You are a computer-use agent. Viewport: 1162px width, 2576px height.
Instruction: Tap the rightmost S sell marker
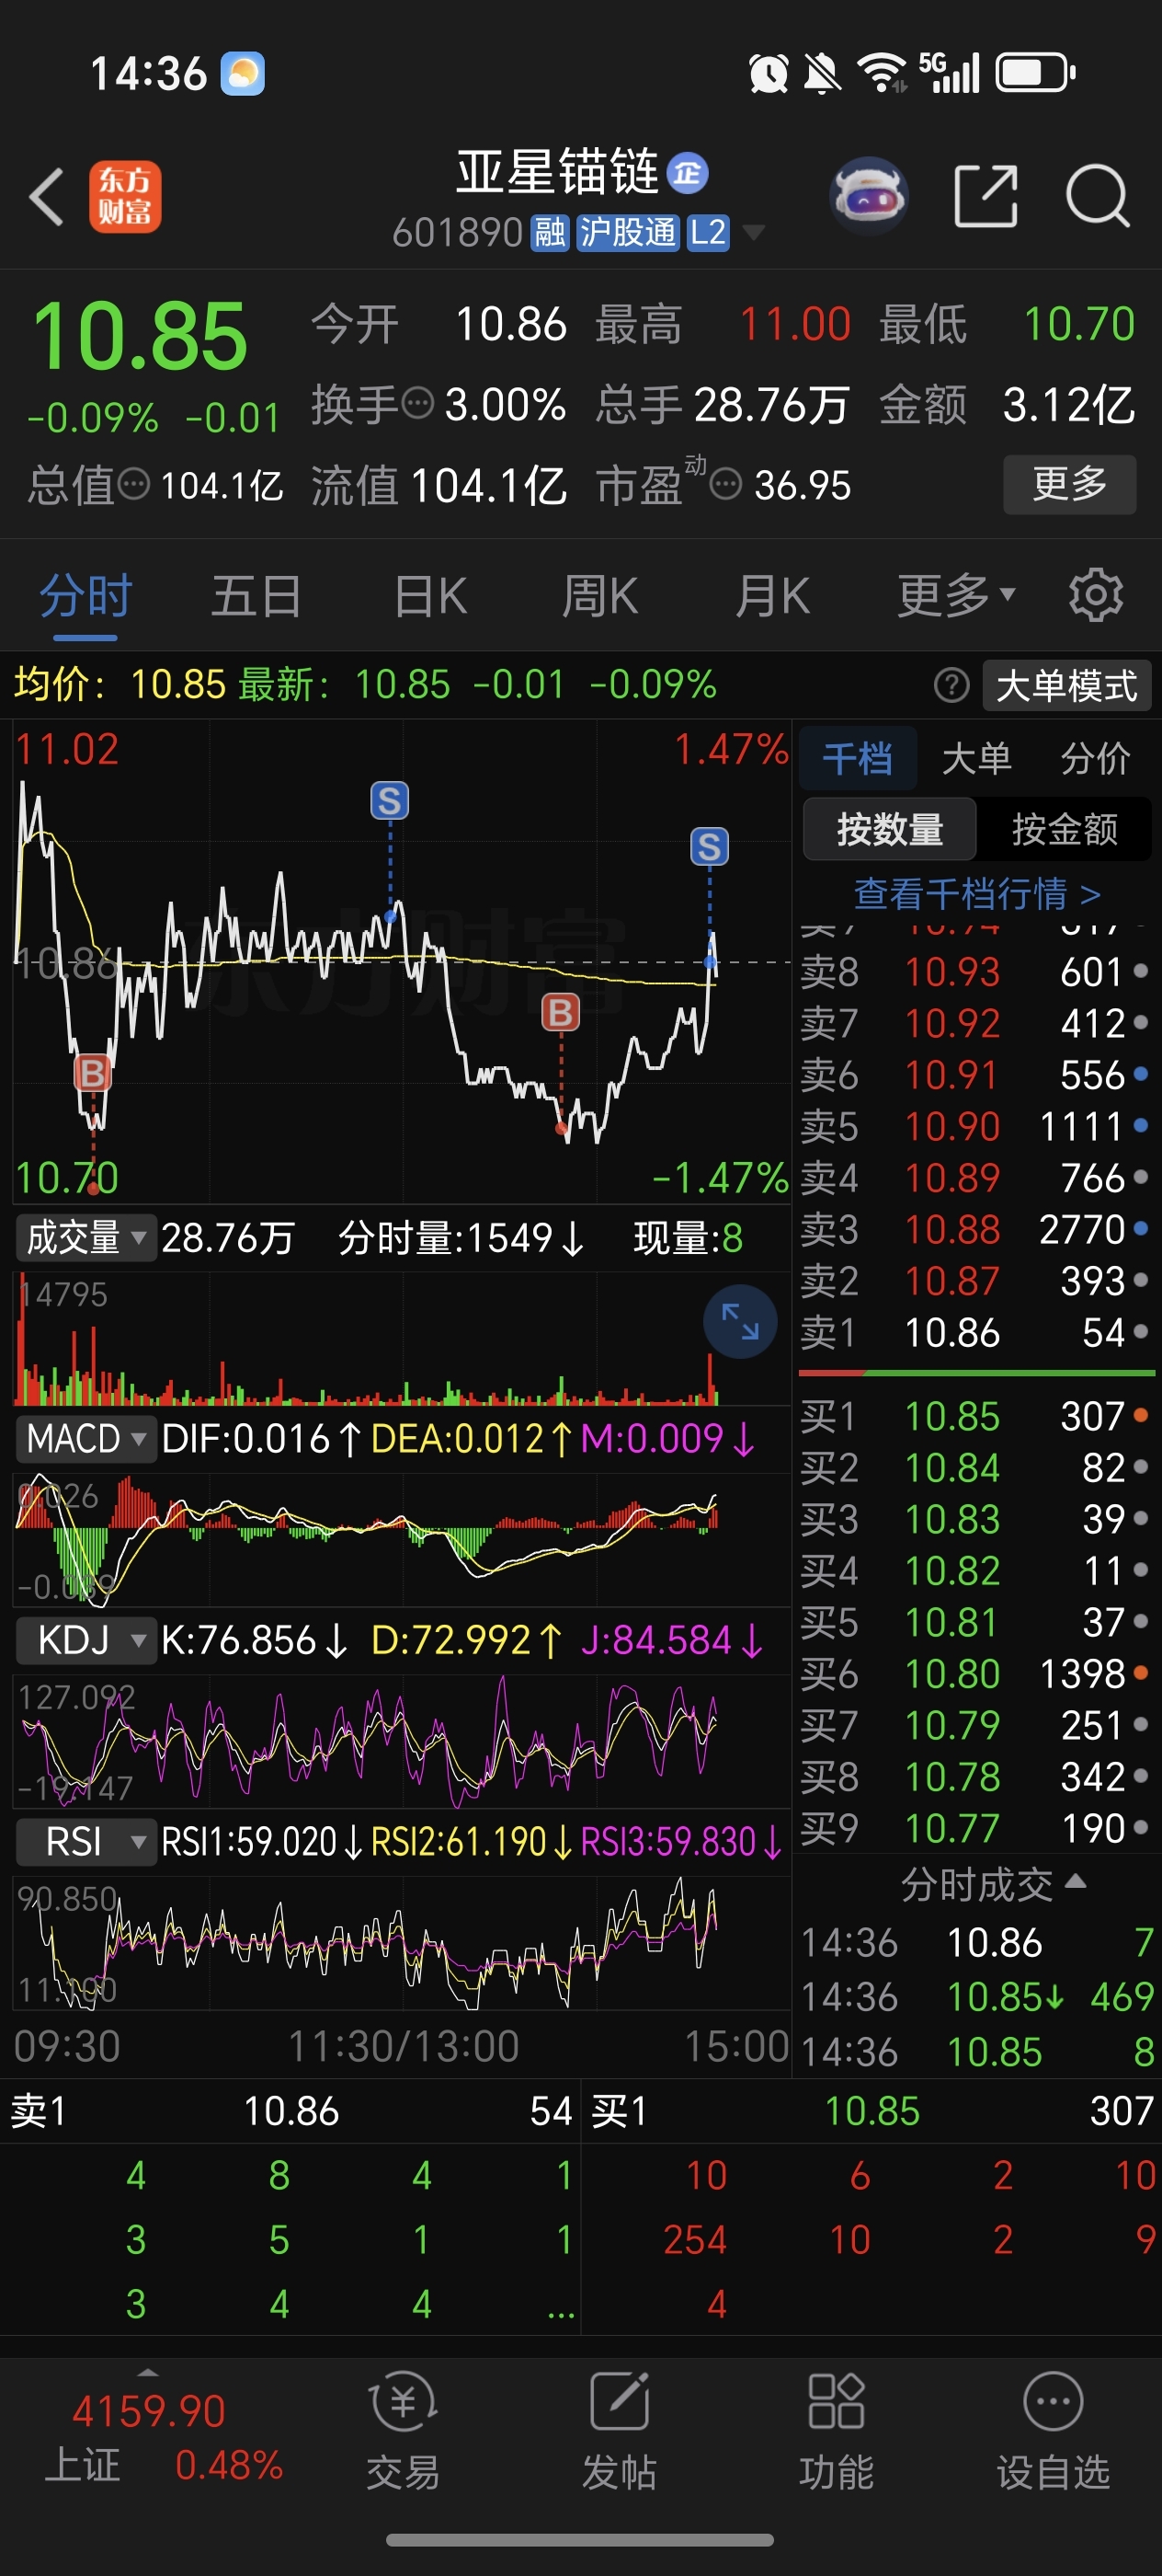[710, 847]
